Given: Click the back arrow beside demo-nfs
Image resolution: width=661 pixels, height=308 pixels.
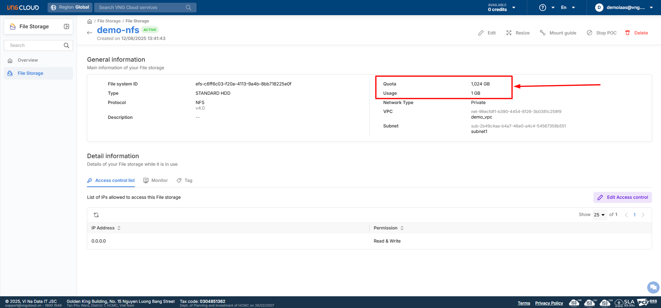Looking at the screenshot, I should (90, 33).
